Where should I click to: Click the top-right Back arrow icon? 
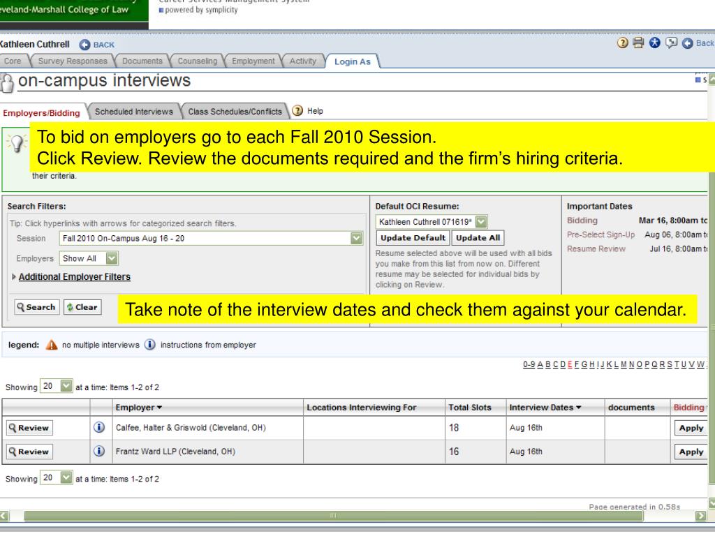click(x=688, y=43)
